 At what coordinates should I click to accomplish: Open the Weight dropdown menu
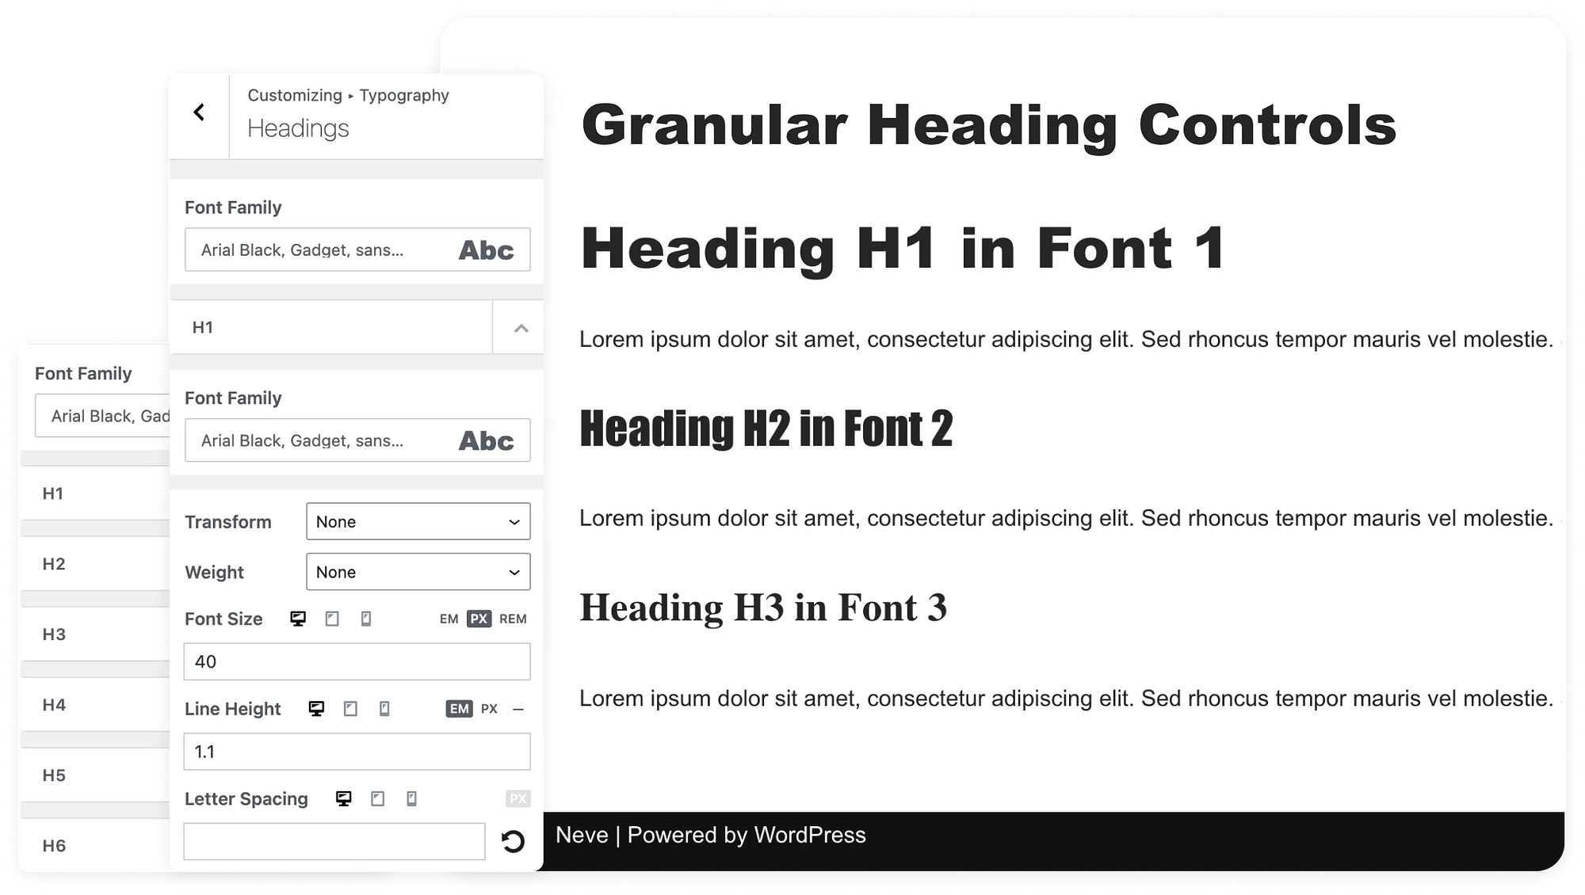(418, 571)
